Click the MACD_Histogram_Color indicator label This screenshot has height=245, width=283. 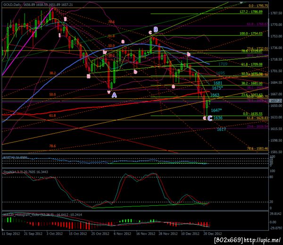[x=42, y=215]
